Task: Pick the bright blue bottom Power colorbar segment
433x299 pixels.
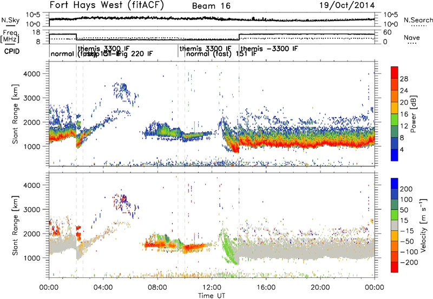Action: click(395, 155)
